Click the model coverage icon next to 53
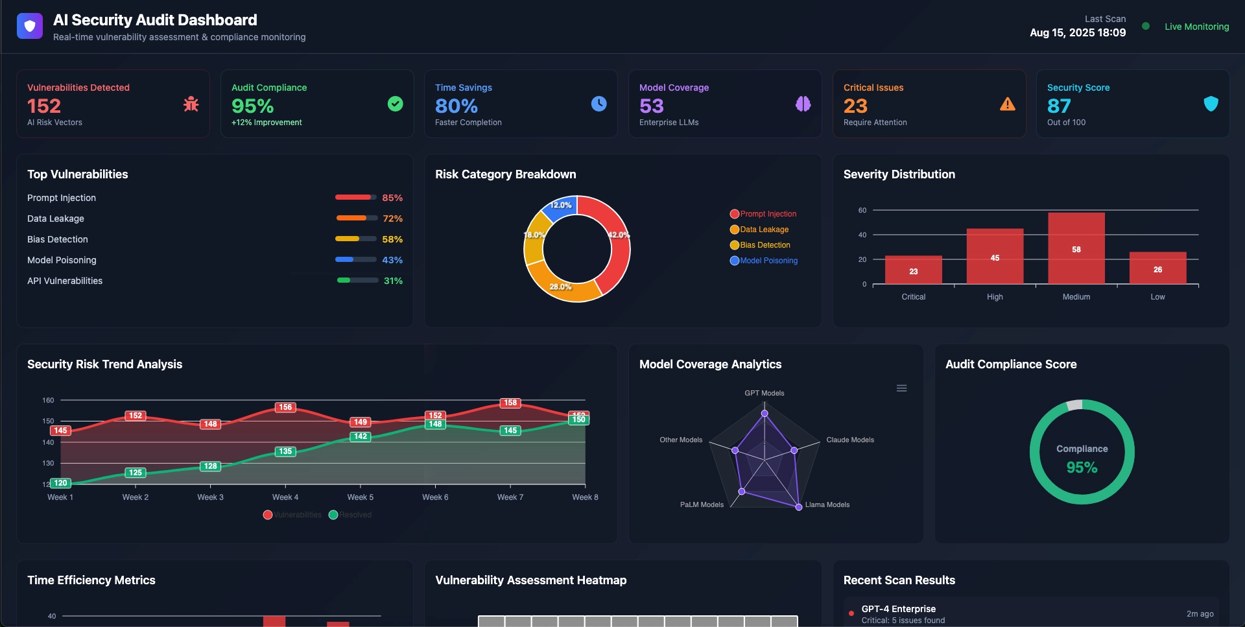 tap(803, 104)
